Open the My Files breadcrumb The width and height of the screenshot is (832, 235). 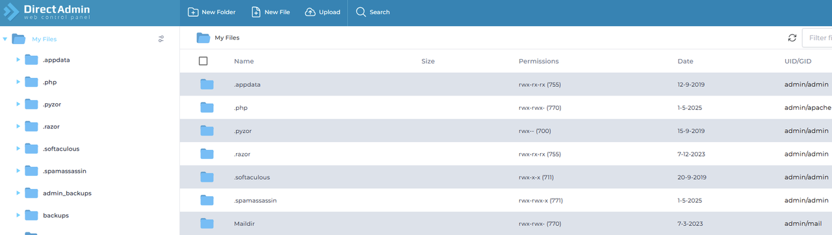click(x=227, y=38)
